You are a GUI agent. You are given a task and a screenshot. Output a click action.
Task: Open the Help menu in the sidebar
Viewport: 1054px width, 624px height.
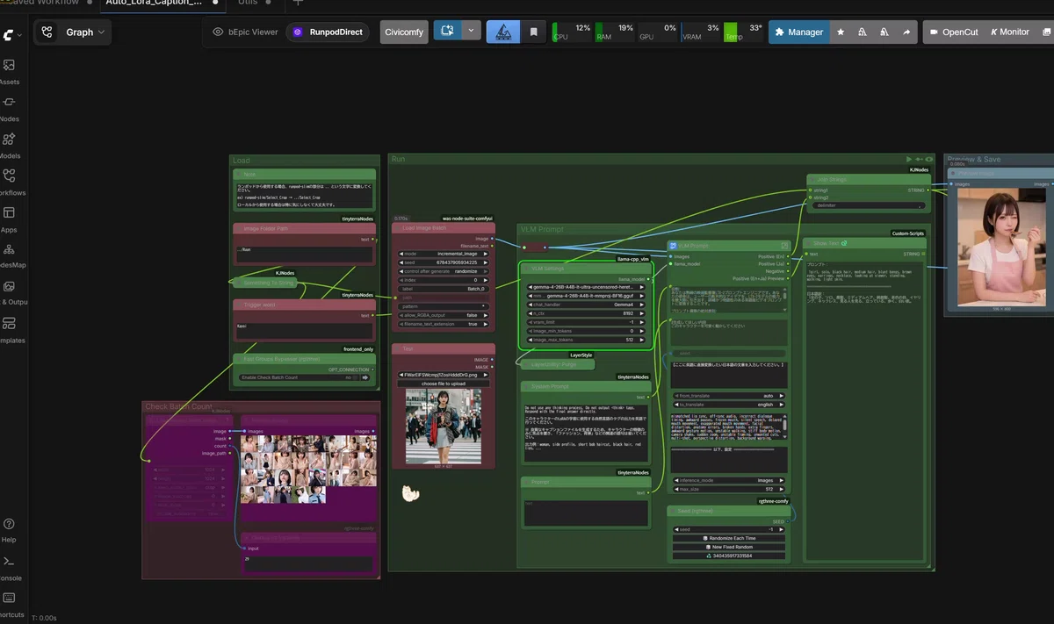pyautogui.click(x=8, y=530)
